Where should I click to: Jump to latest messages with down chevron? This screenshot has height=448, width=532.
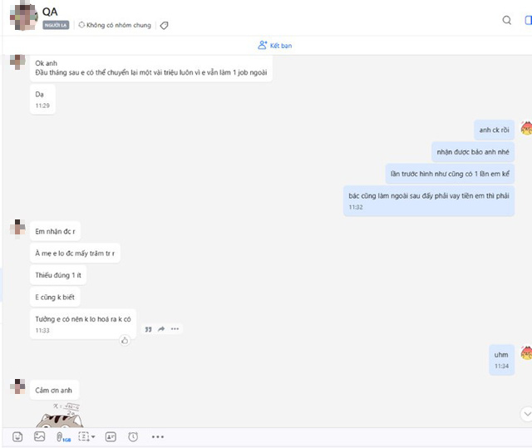coord(527,414)
